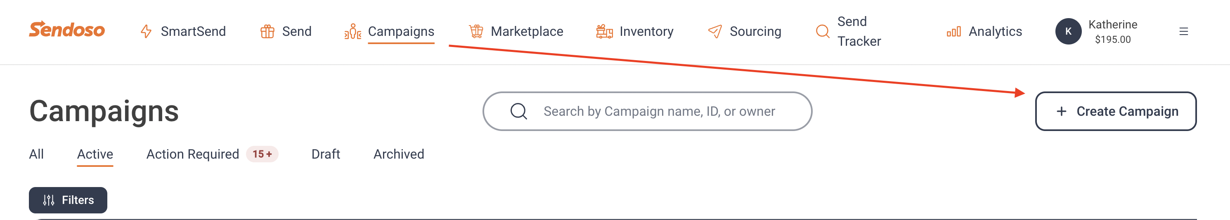
Task: Click the Inventory truck icon
Action: [604, 31]
